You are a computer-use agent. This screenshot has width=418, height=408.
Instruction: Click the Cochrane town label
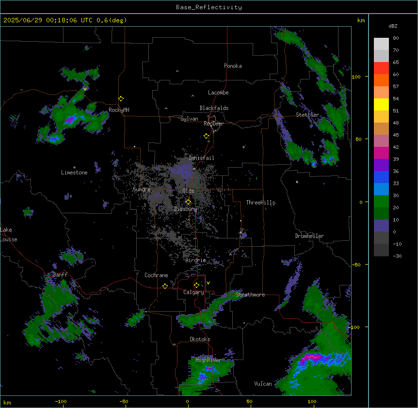(156, 275)
